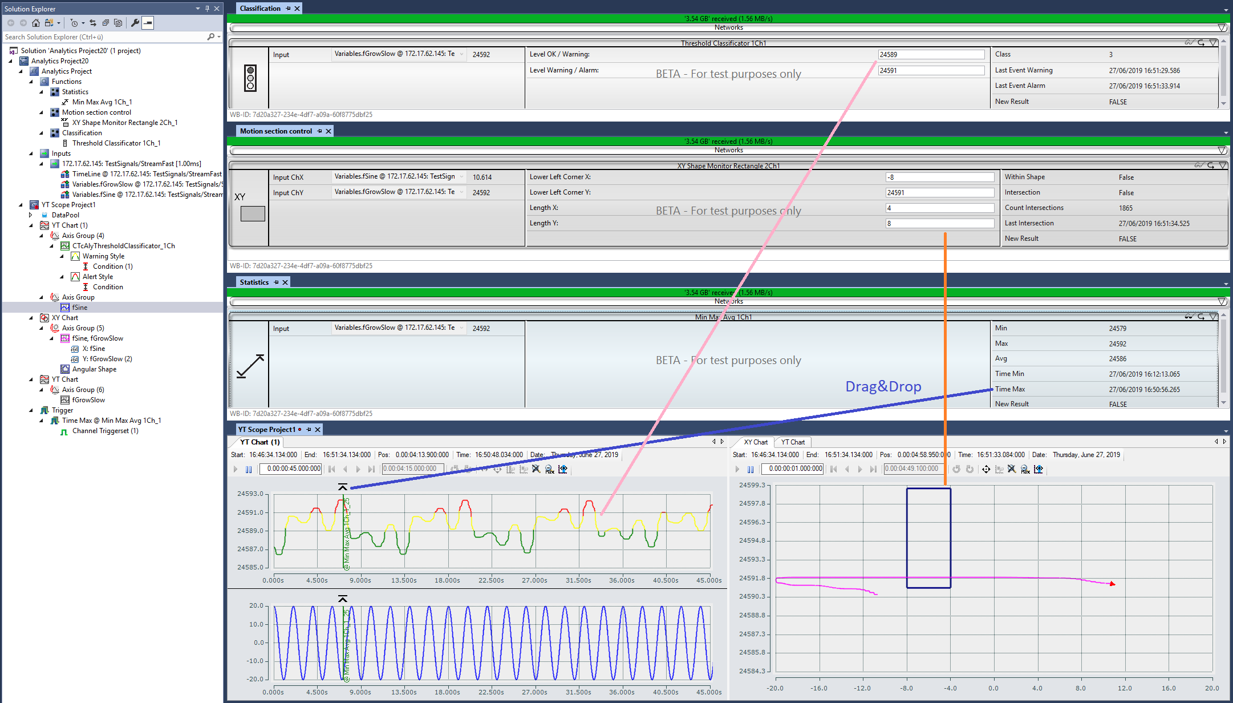
Task: Select Channel Triggerset (1) tree item
Action: [x=105, y=431]
